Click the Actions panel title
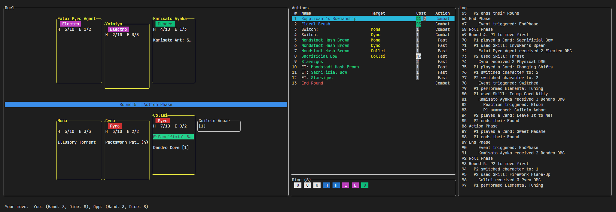616x212 pixels. click(x=300, y=8)
